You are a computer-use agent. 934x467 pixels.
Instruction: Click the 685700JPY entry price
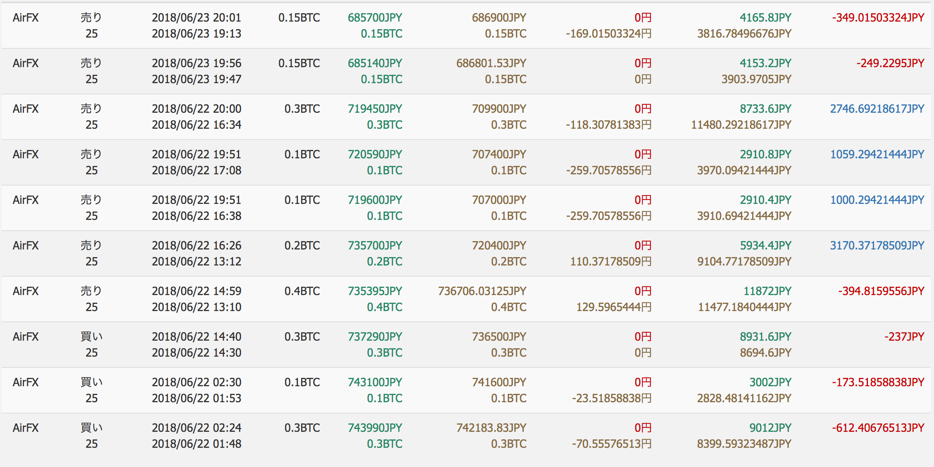click(375, 18)
